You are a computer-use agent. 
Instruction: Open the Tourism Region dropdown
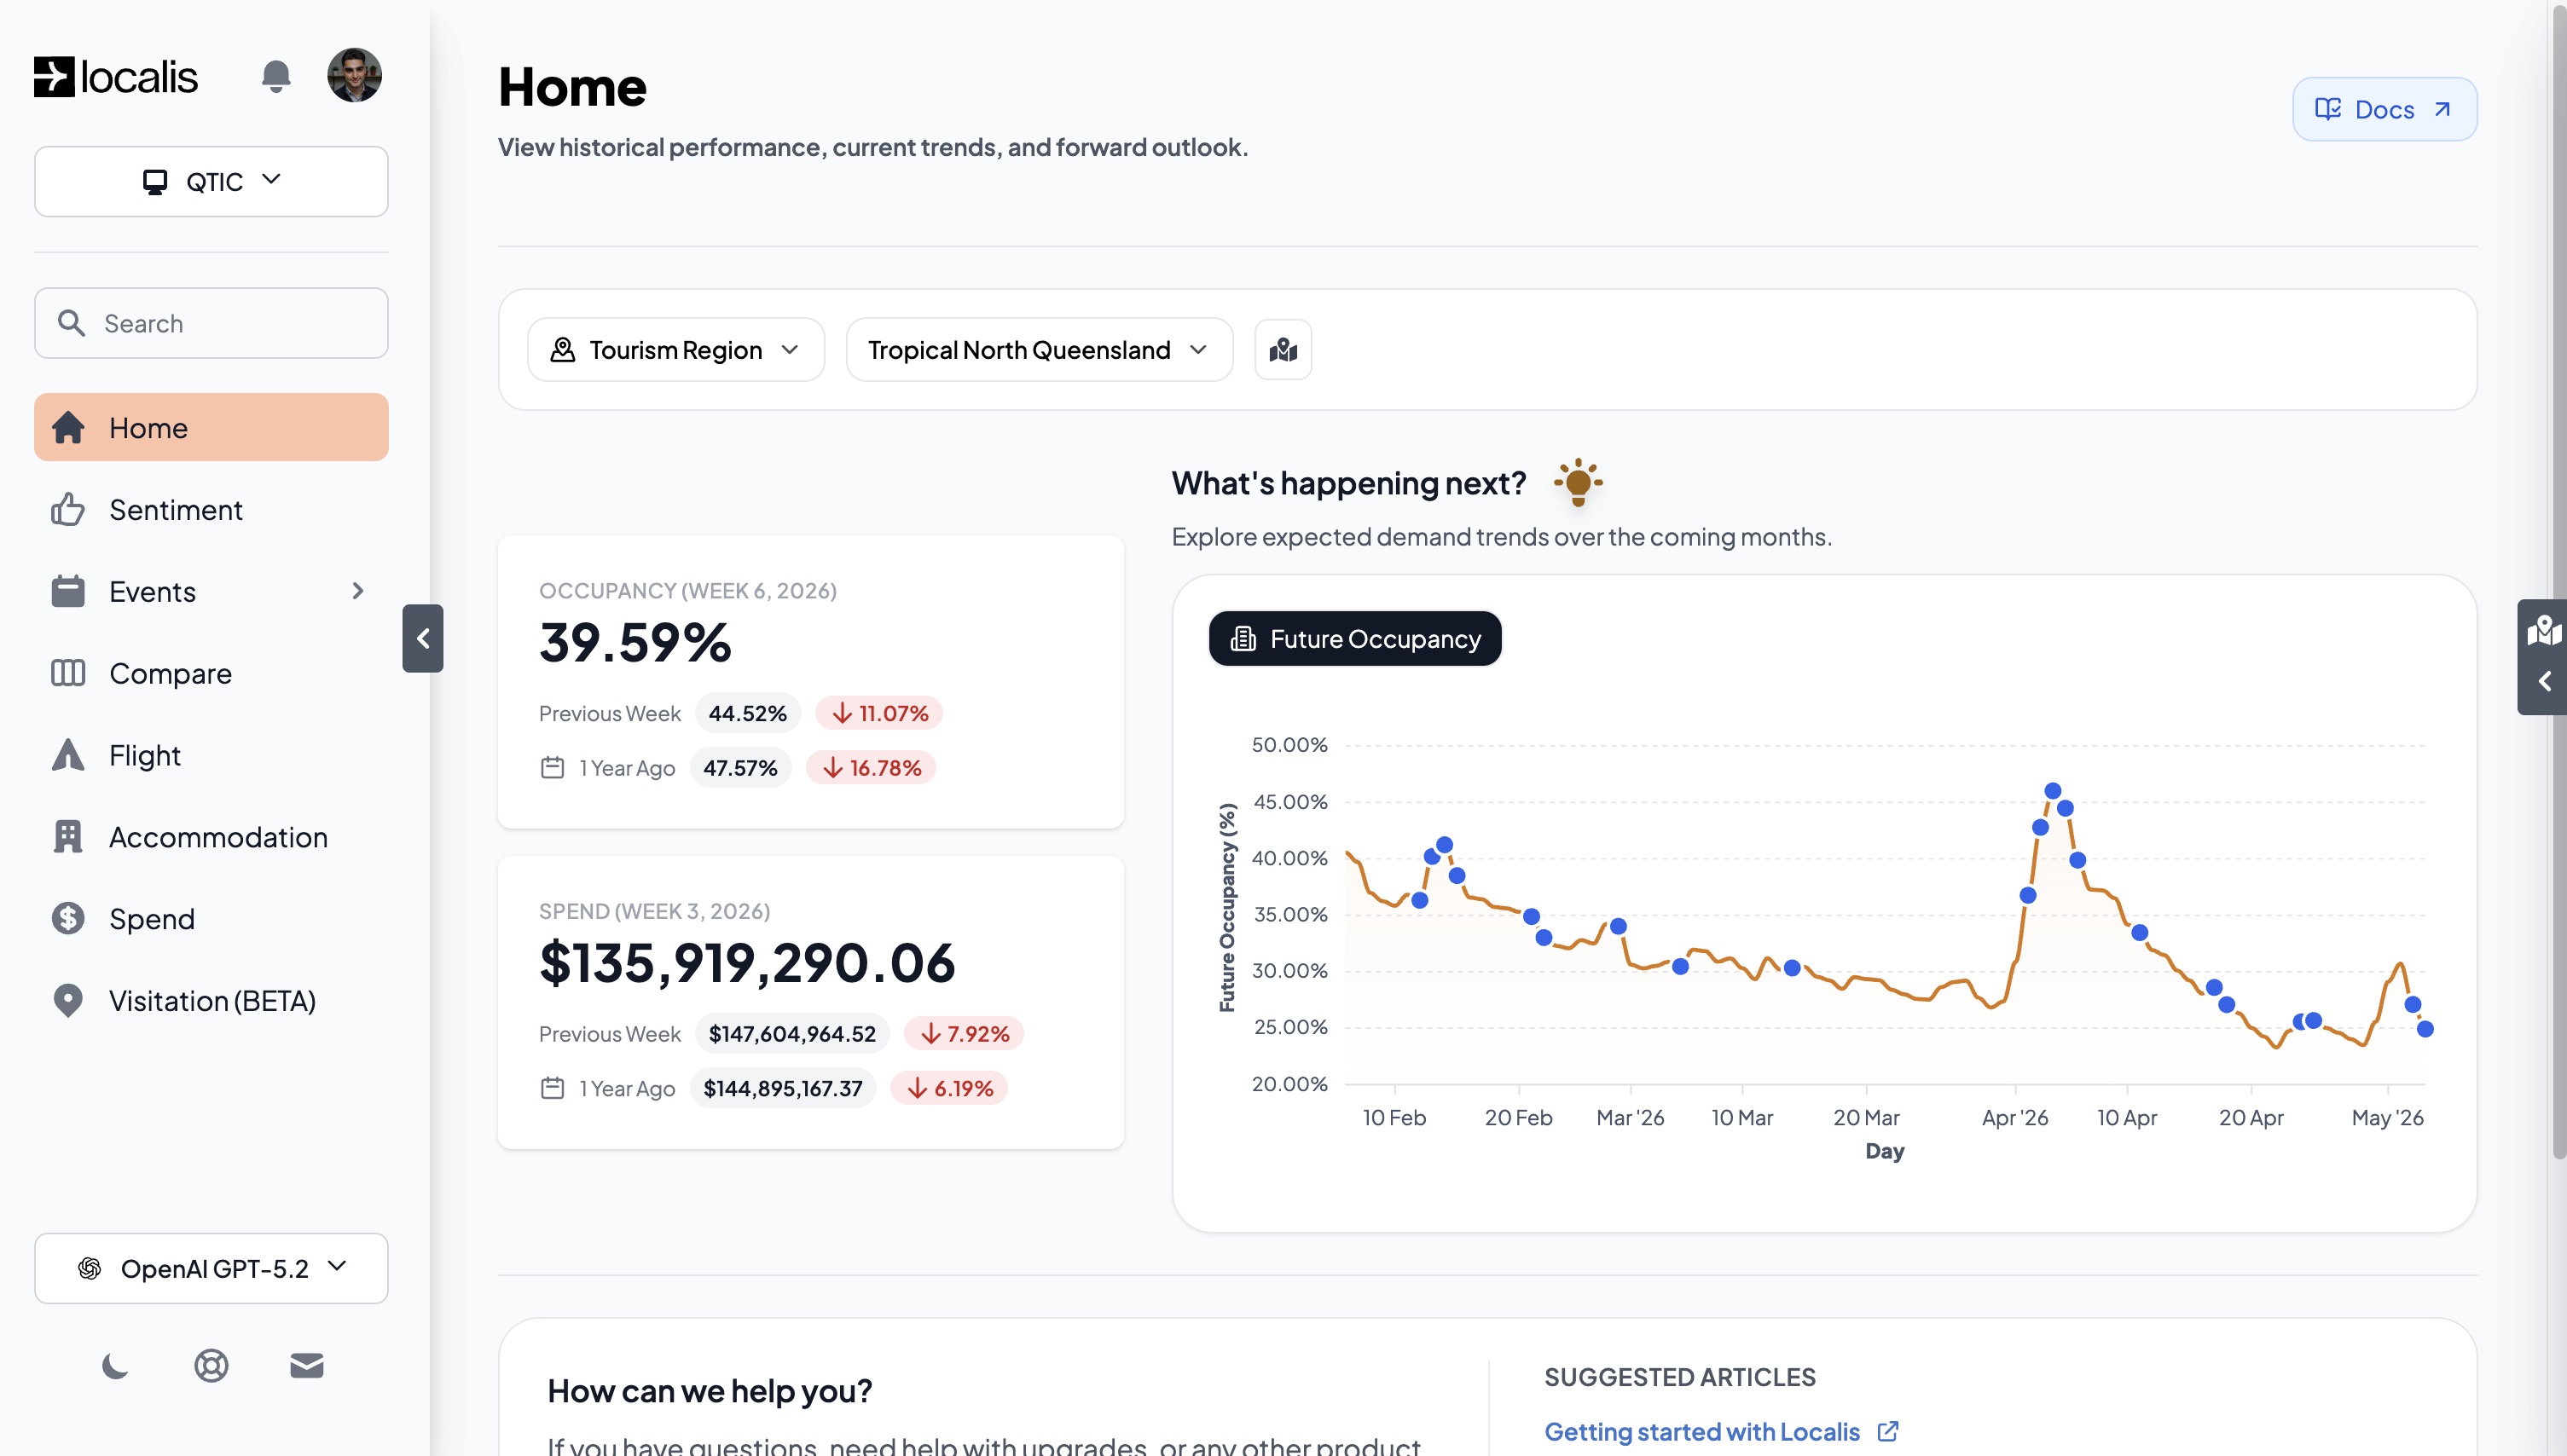coord(675,350)
